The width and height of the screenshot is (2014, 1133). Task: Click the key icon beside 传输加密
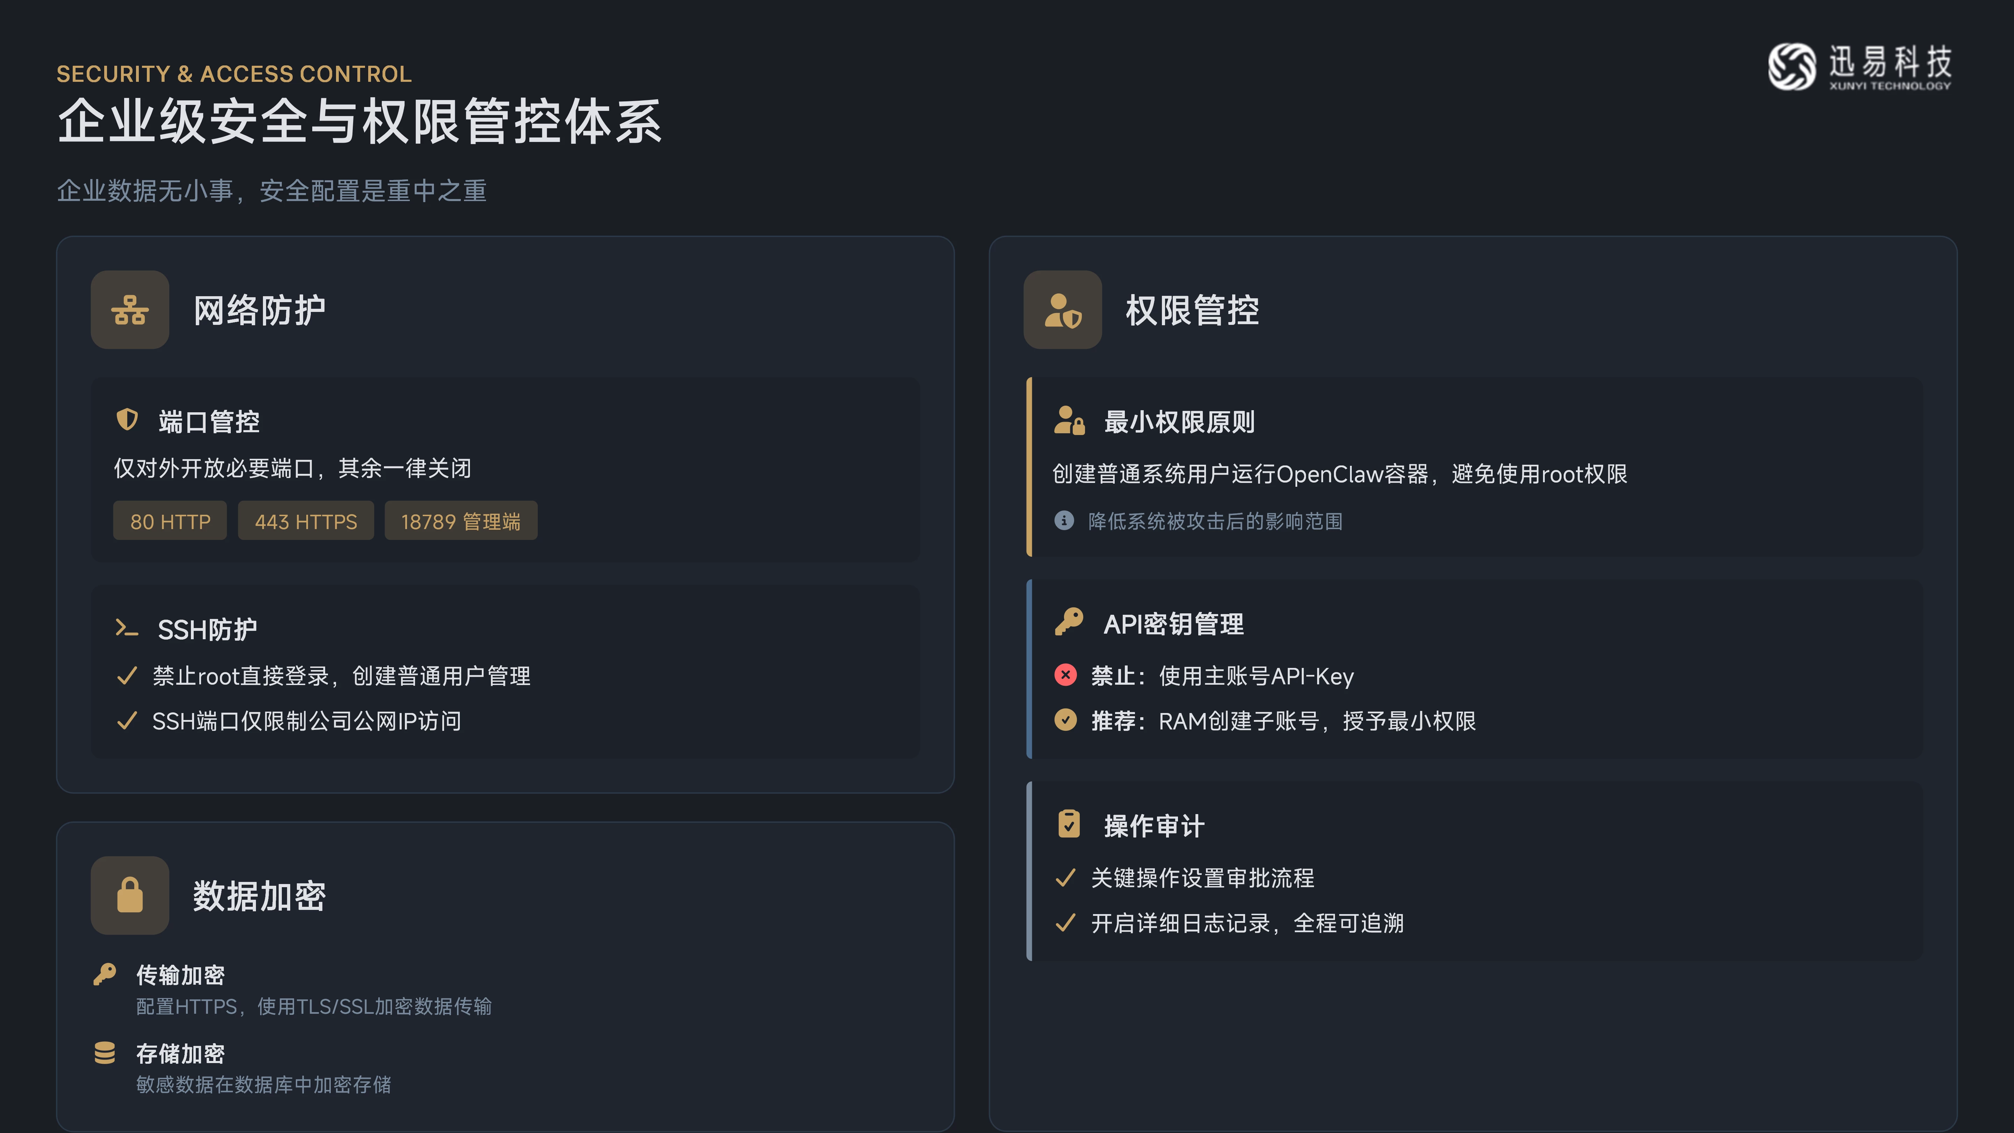click(x=105, y=974)
